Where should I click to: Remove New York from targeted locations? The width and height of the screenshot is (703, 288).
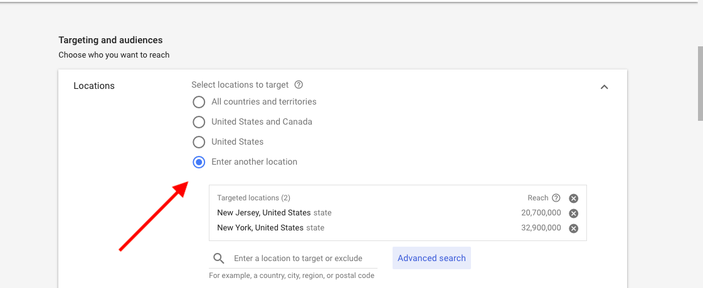[573, 229]
